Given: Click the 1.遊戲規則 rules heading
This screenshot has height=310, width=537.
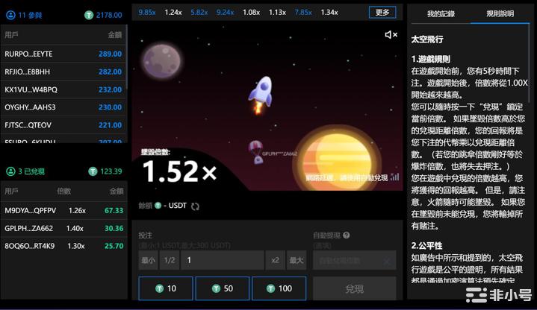Looking at the screenshot, I should (x=430, y=59).
